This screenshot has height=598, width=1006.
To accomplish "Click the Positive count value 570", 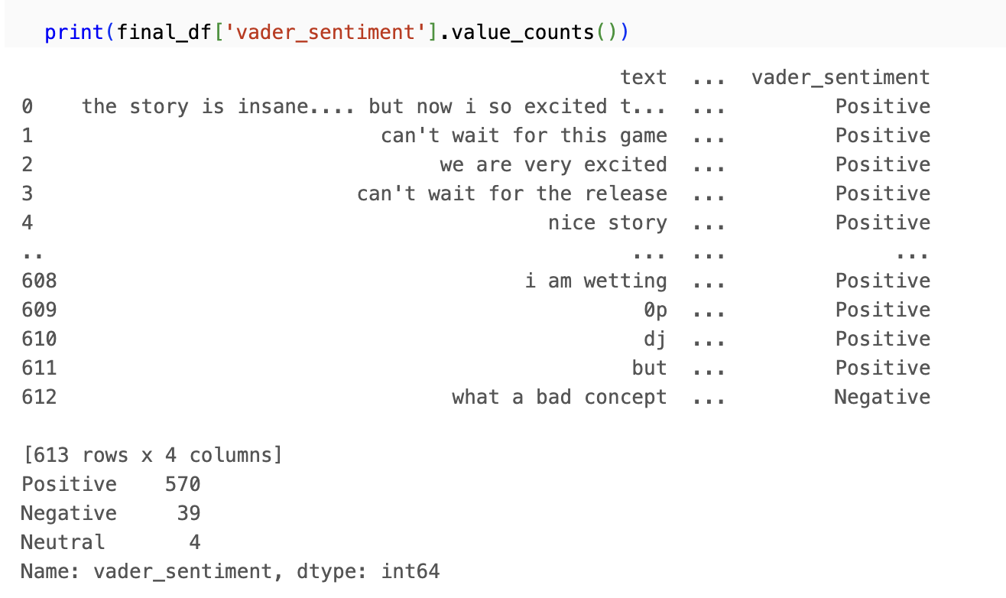I will pyautogui.click(x=183, y=484).
